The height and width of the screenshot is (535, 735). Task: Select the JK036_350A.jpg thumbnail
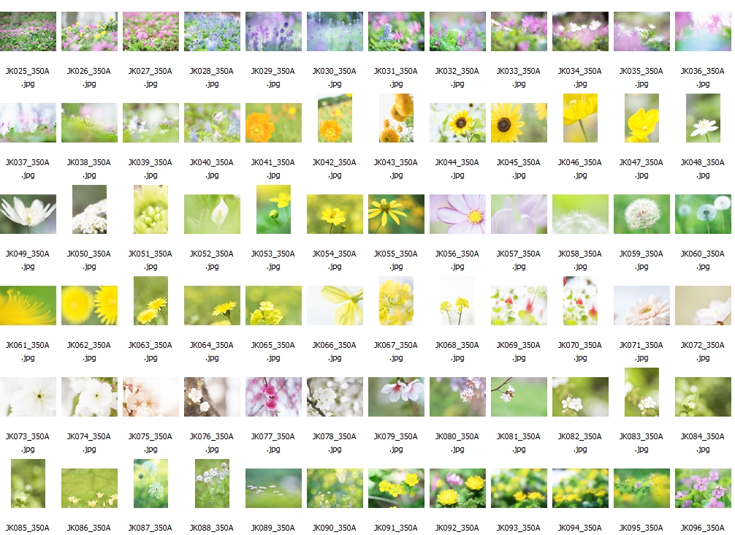tap(703, 31)
